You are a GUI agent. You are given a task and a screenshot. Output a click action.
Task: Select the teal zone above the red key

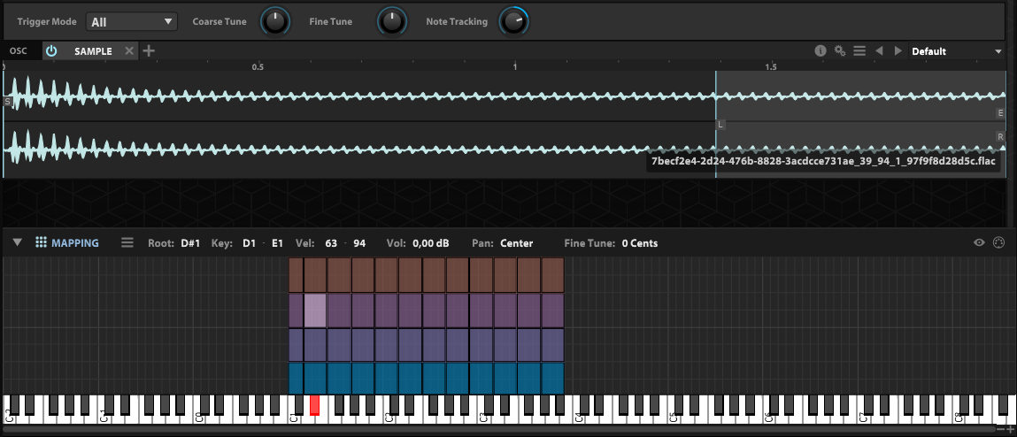coord(314,378)
